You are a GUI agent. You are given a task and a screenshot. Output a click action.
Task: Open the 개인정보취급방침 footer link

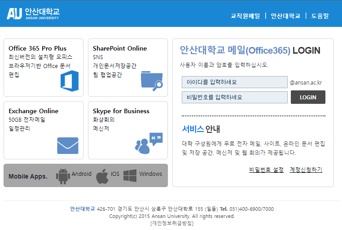coord(172,223)
